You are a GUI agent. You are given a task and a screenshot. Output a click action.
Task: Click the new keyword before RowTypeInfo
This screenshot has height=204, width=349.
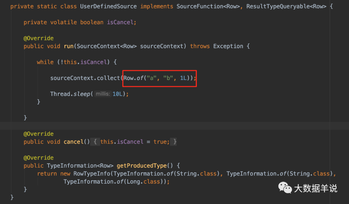point(65,174)
